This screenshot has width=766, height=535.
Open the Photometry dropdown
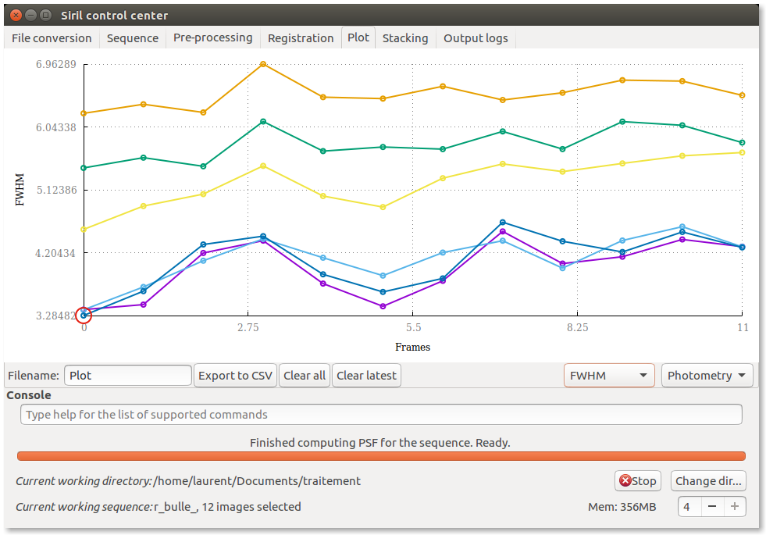coord(707,376)
